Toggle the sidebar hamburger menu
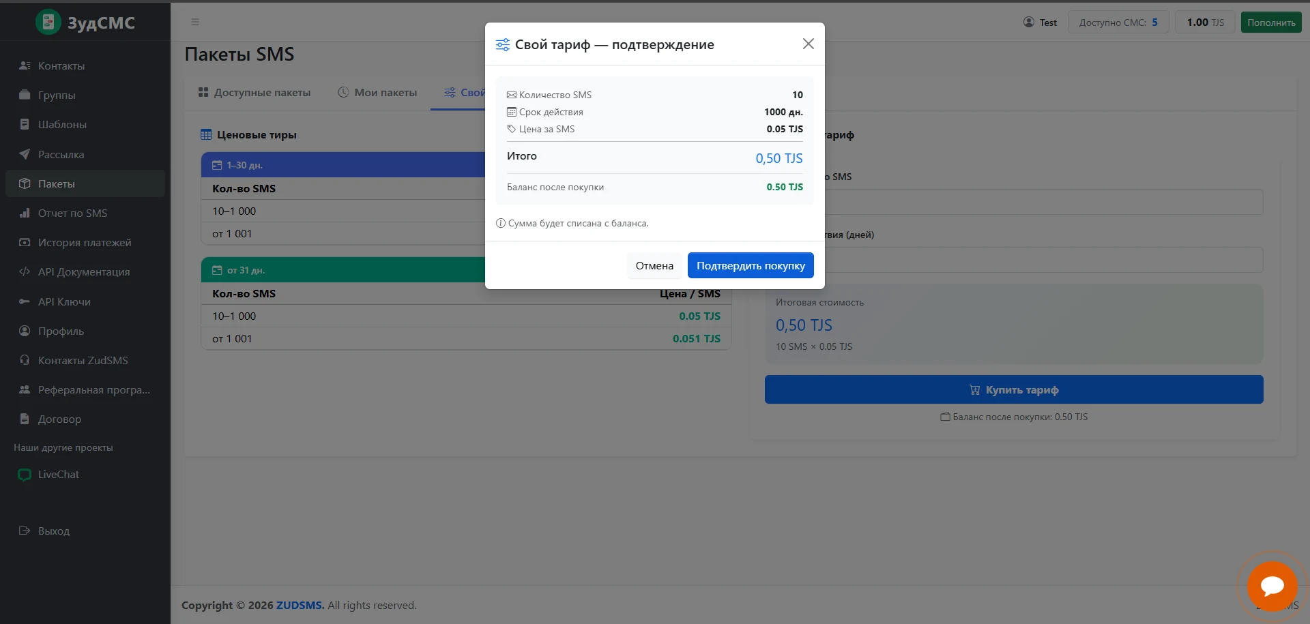 pos(195,22)
